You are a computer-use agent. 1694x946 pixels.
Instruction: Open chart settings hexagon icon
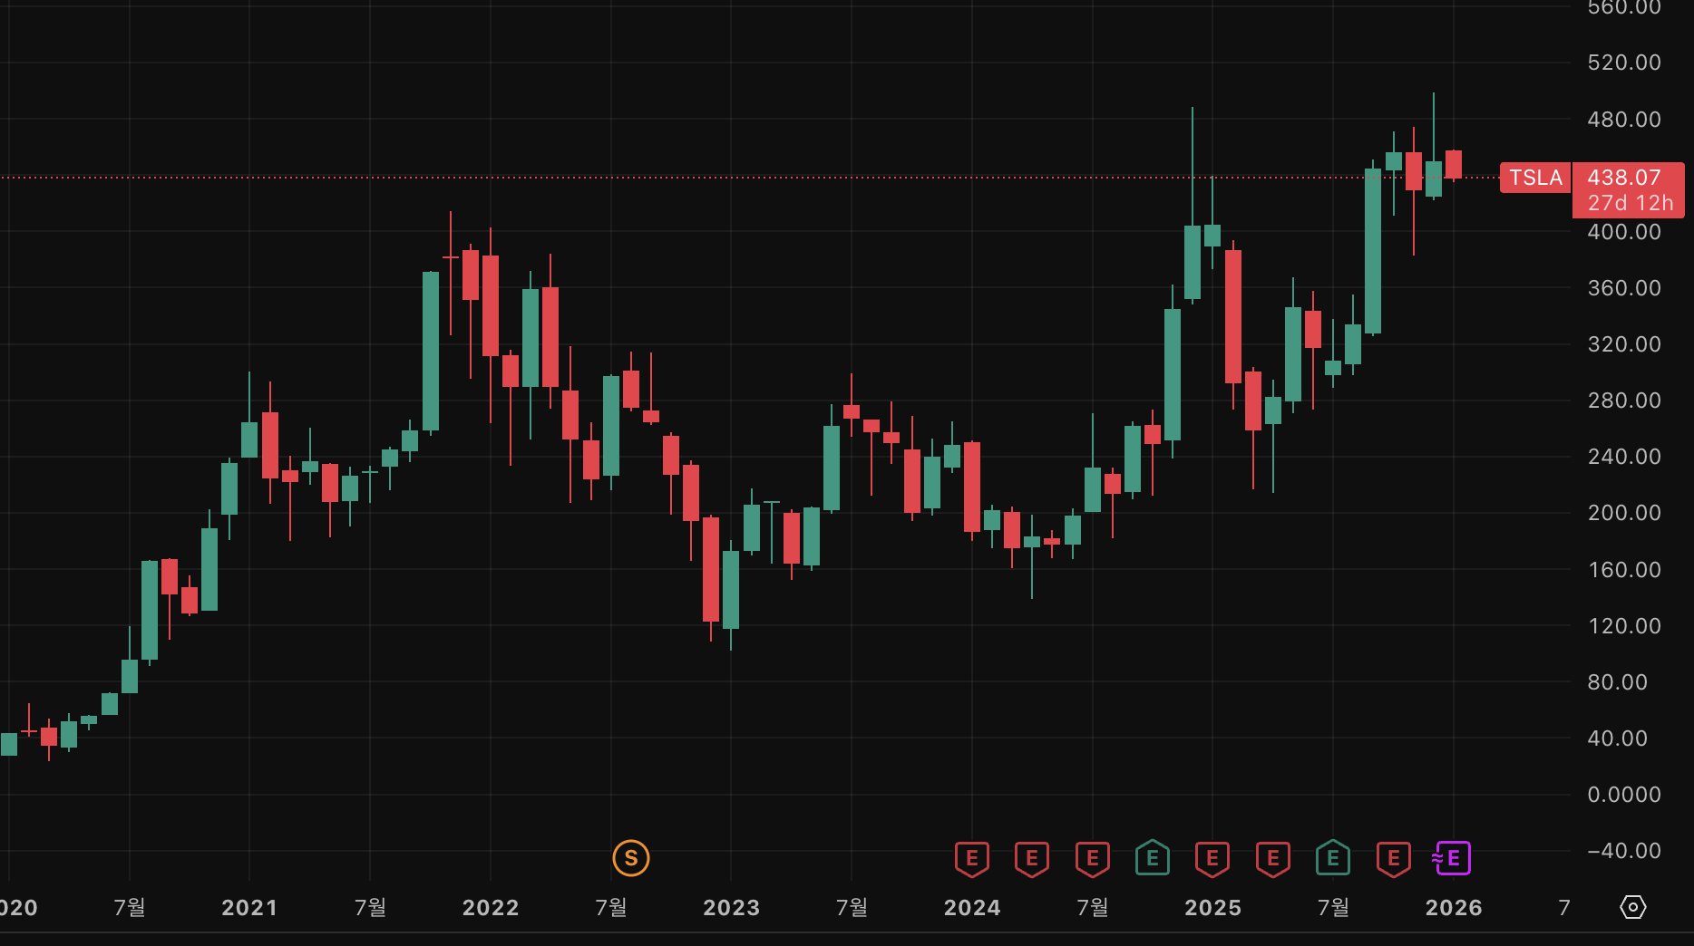[x=1632, y=907]
